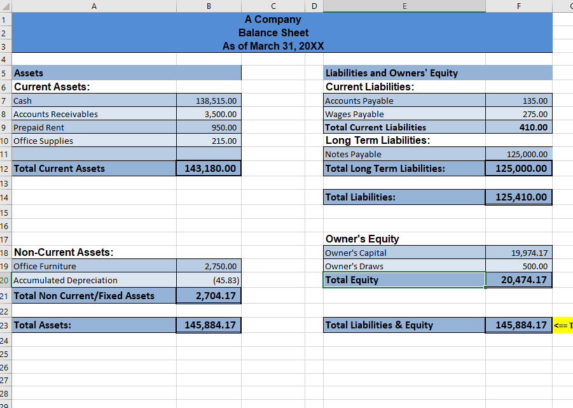Select the Accumulated Depreciation value (45.83)
This screenshot has height=408, width=573.
[x=209, y=279]
